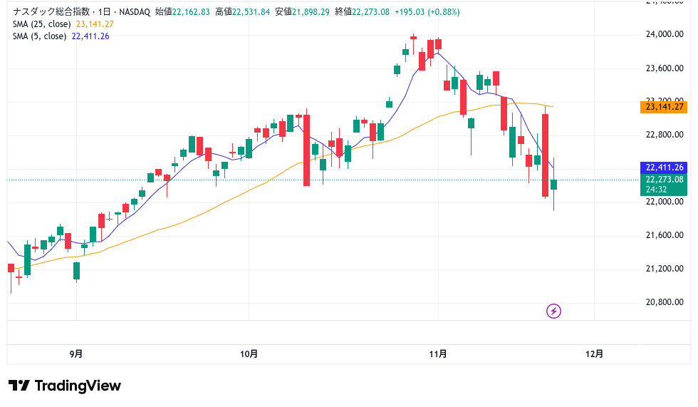Click the blue 22,411.26 SMA legend value
698x407 pixels.
point(90,36)
